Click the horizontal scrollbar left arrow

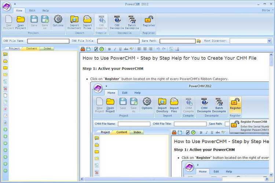tap(82, 179)
